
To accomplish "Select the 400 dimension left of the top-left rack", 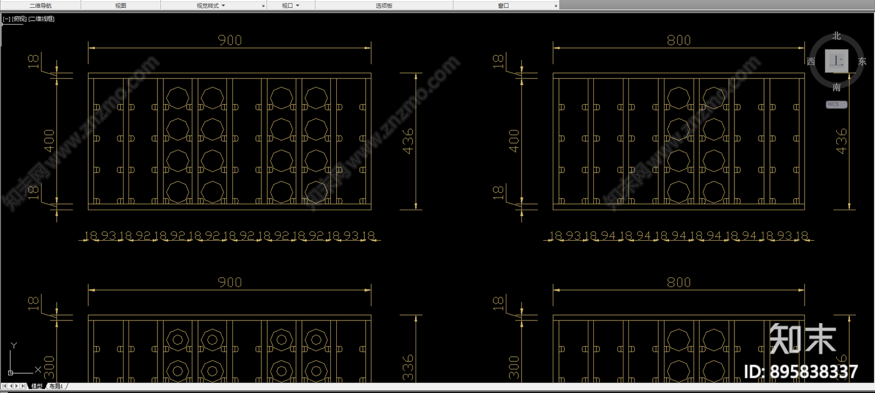I will (49, 141).
